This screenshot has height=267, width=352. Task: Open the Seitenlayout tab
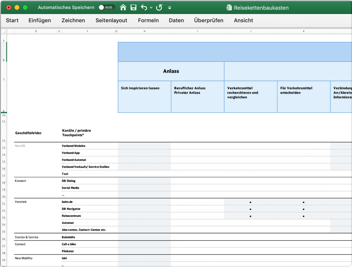pyautogui.click(x=111, y=20)
